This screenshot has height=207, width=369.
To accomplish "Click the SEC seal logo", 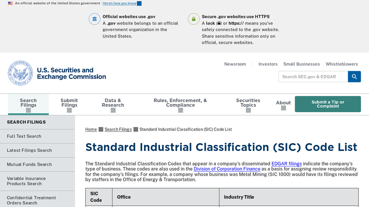I will [x=20, y=73].
